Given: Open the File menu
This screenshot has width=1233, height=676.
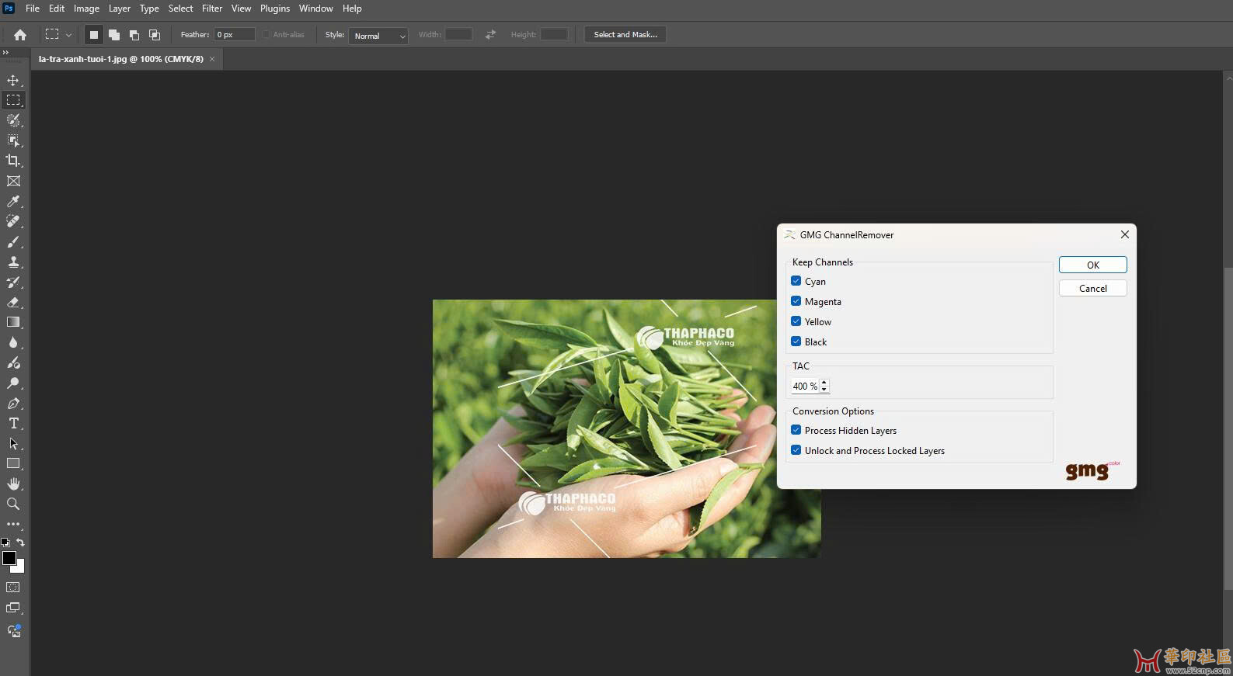Looking at the screenshot, I should (x=33, y=9).
